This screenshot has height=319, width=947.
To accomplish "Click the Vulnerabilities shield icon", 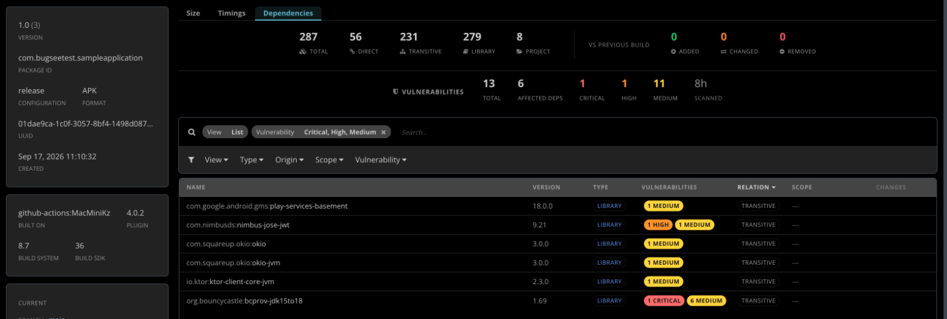I will 396,92.
